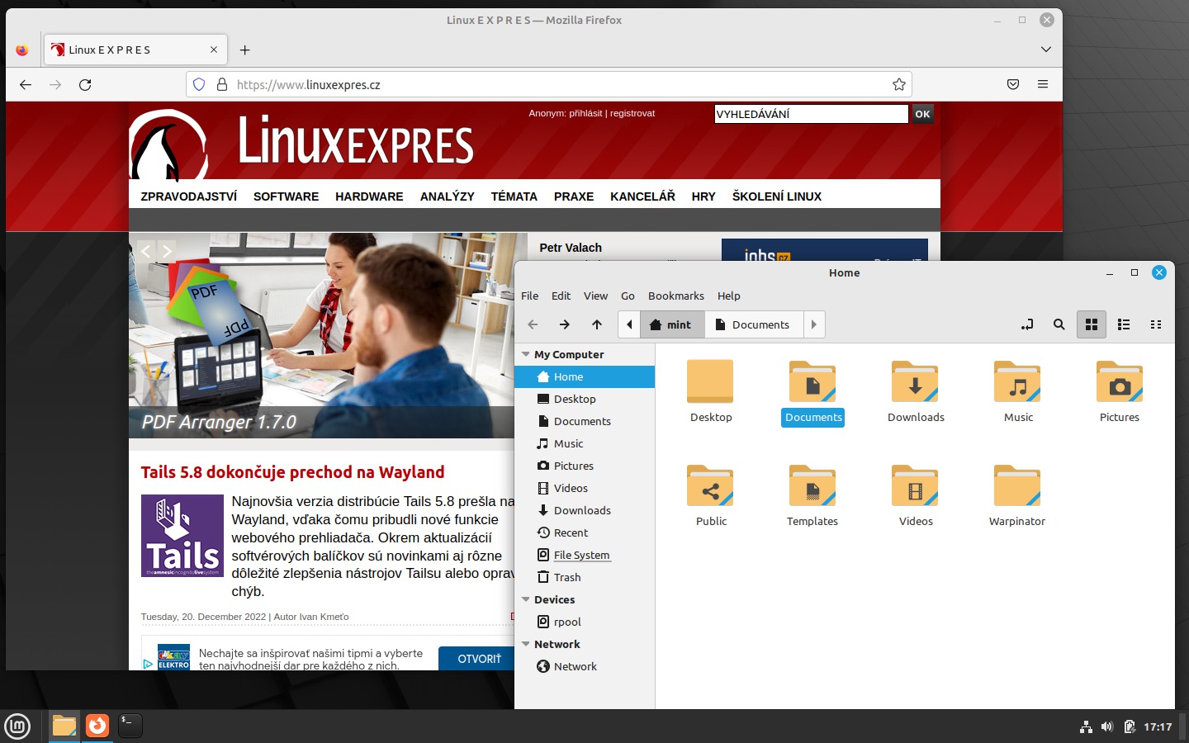Save page to Pocket in Firefox
1189x743 pixels.
point(1013,84)
